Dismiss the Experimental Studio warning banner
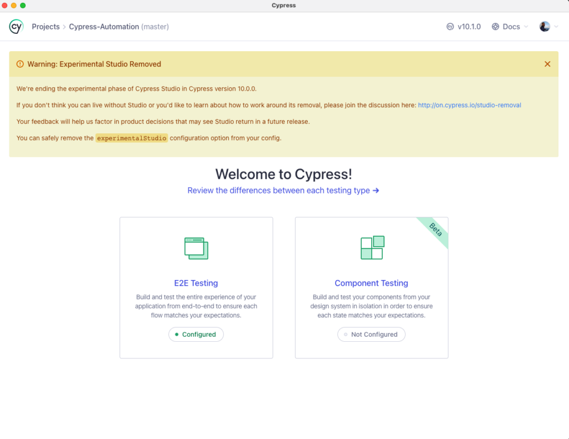Screen dimensions: 569x439 pos(547,64)
